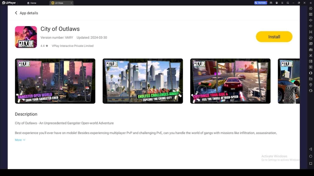Click 'Version number: VARY' text
This screenshot has height=176, width=314.
(57, 38)
